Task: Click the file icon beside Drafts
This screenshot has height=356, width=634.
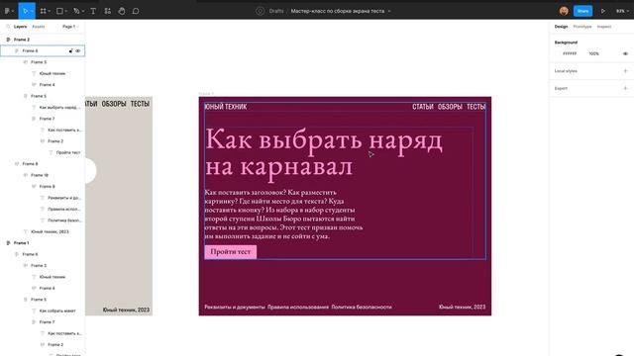Action: pos(260,11)
